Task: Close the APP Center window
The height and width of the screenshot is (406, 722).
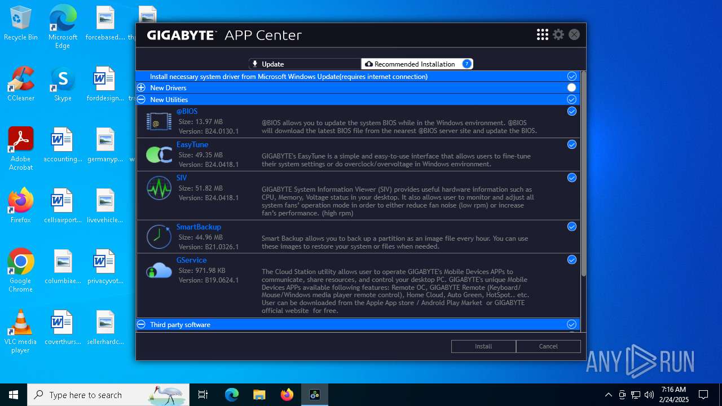Action: (x=574, y=35)
